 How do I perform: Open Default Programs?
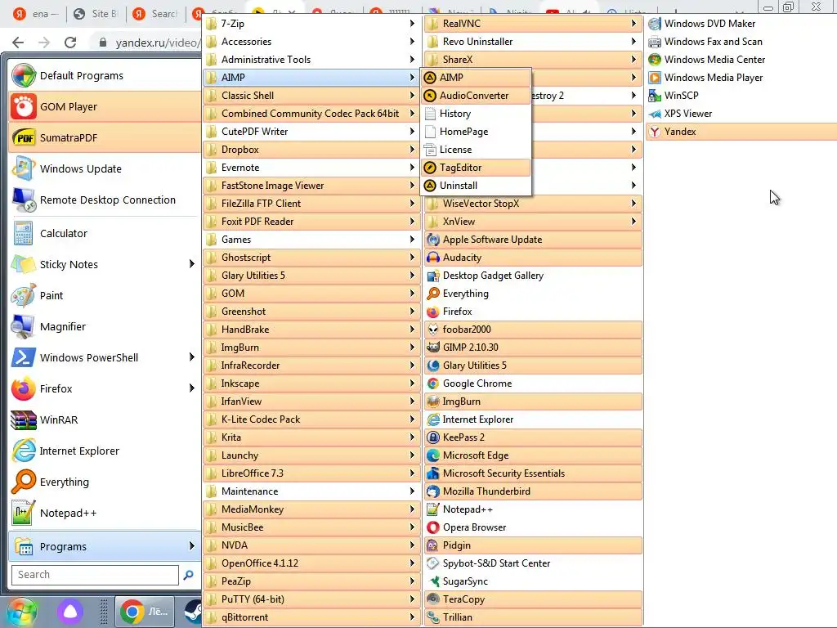[x=105, y=76]
